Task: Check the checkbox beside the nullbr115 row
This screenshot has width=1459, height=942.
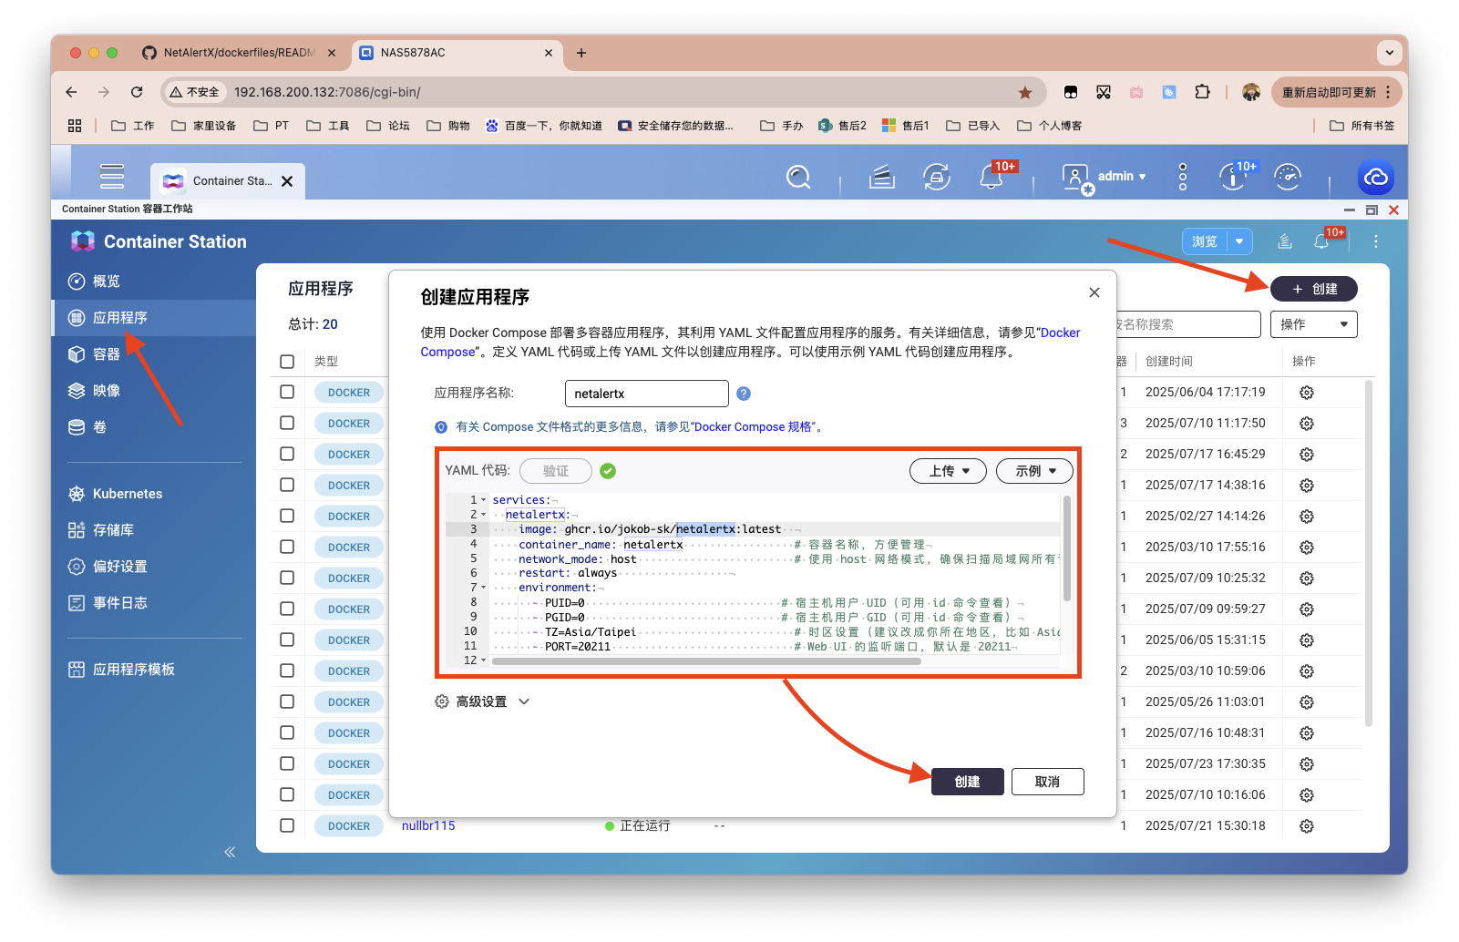Action: pos(286,825)
